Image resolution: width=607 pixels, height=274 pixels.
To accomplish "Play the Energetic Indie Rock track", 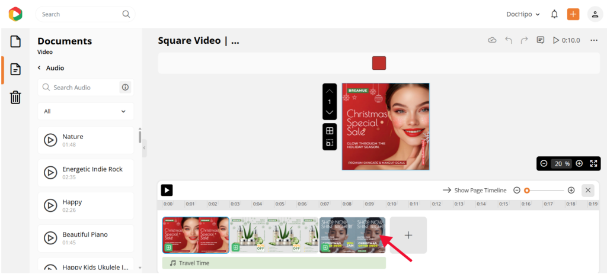I will [50, 172].
